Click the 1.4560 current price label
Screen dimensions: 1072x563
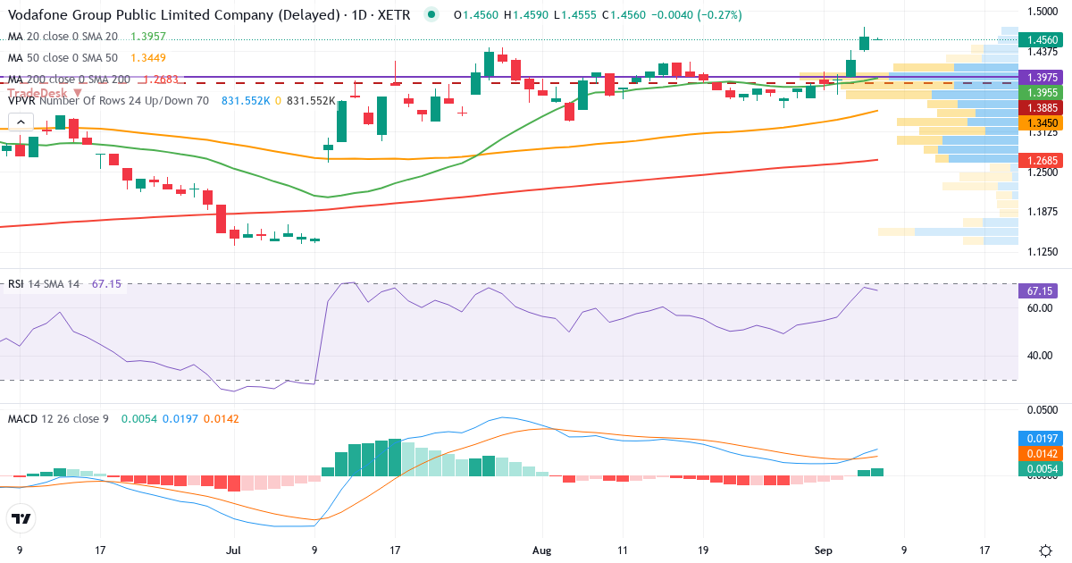click(x=1043, y=40)
